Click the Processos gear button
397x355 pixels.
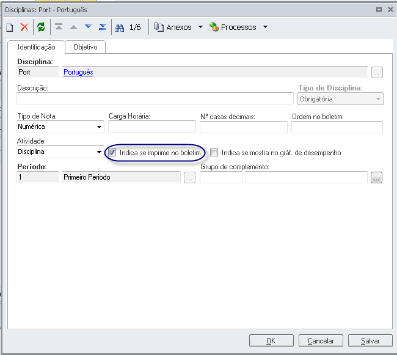[233, 27]
